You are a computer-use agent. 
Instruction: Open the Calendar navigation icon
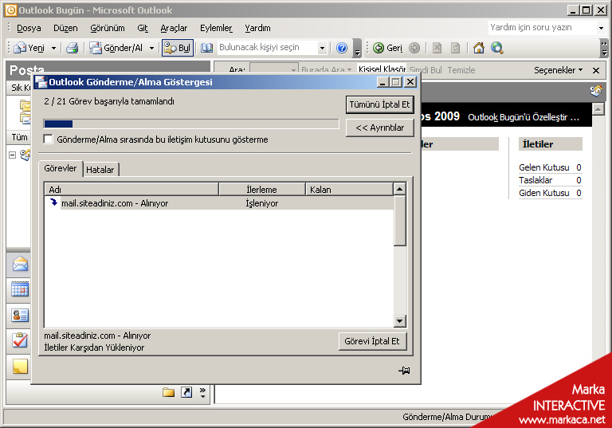20,290
